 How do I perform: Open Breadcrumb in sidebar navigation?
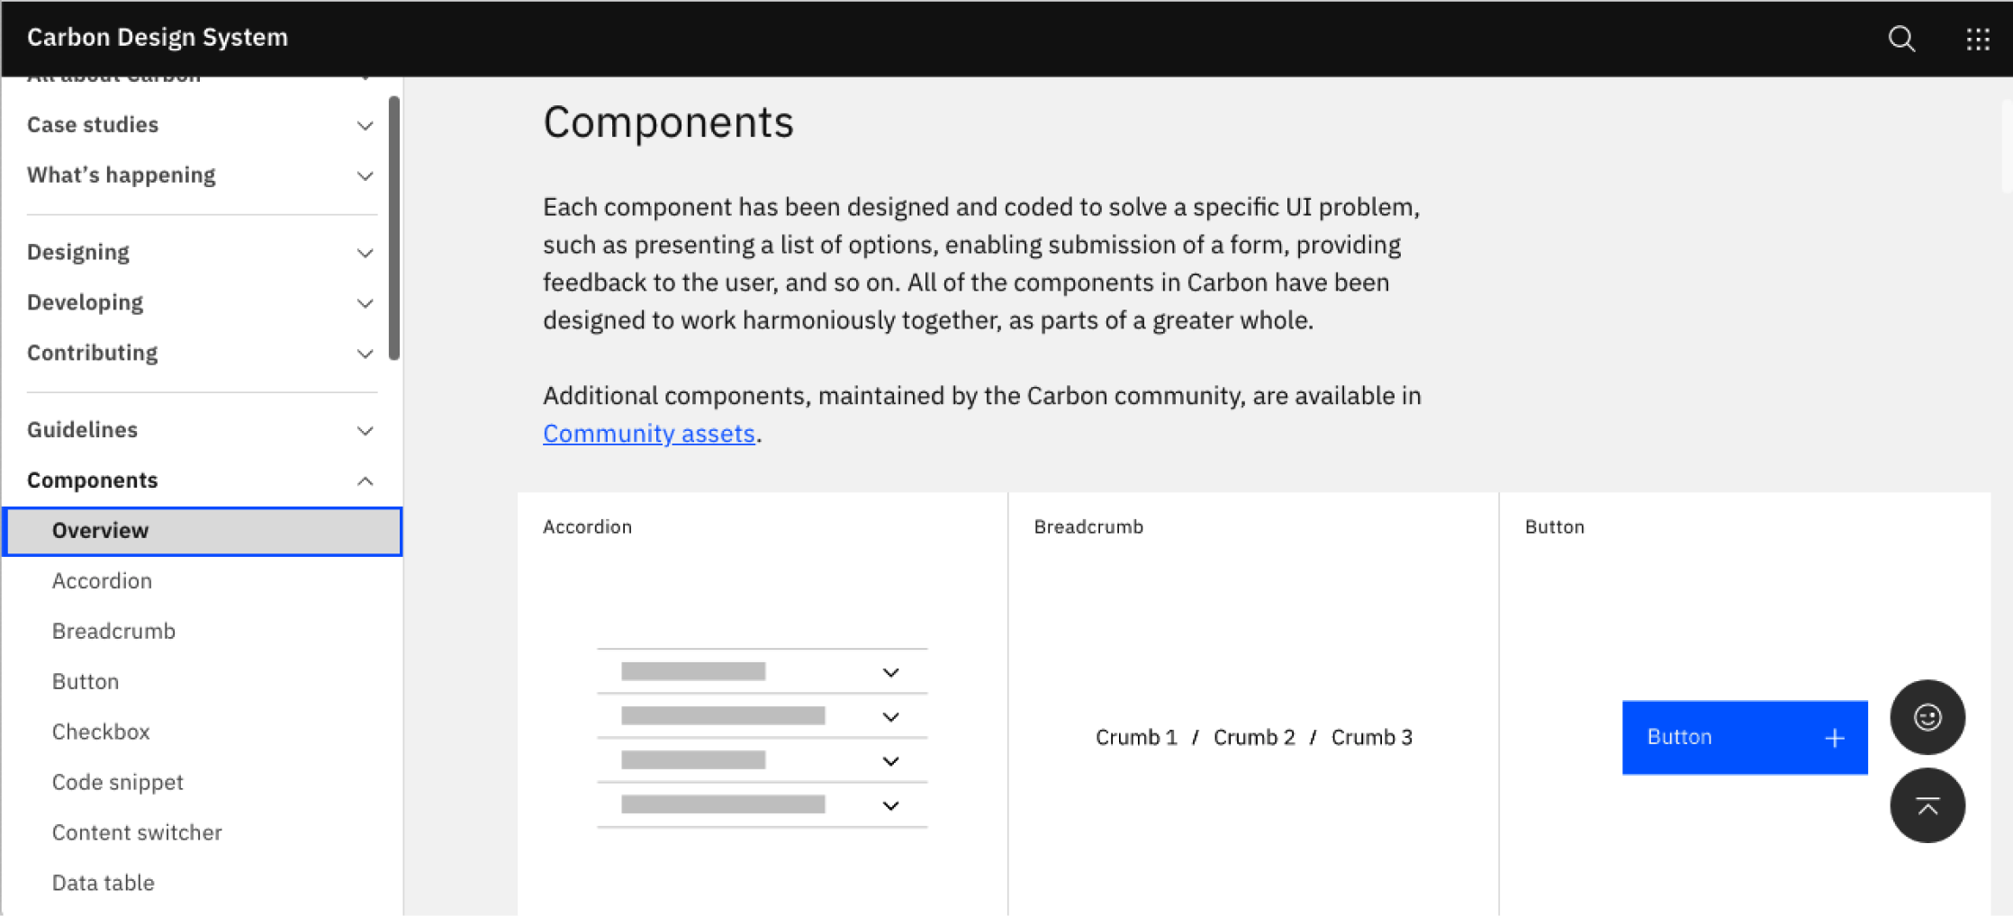click(113, 632)
